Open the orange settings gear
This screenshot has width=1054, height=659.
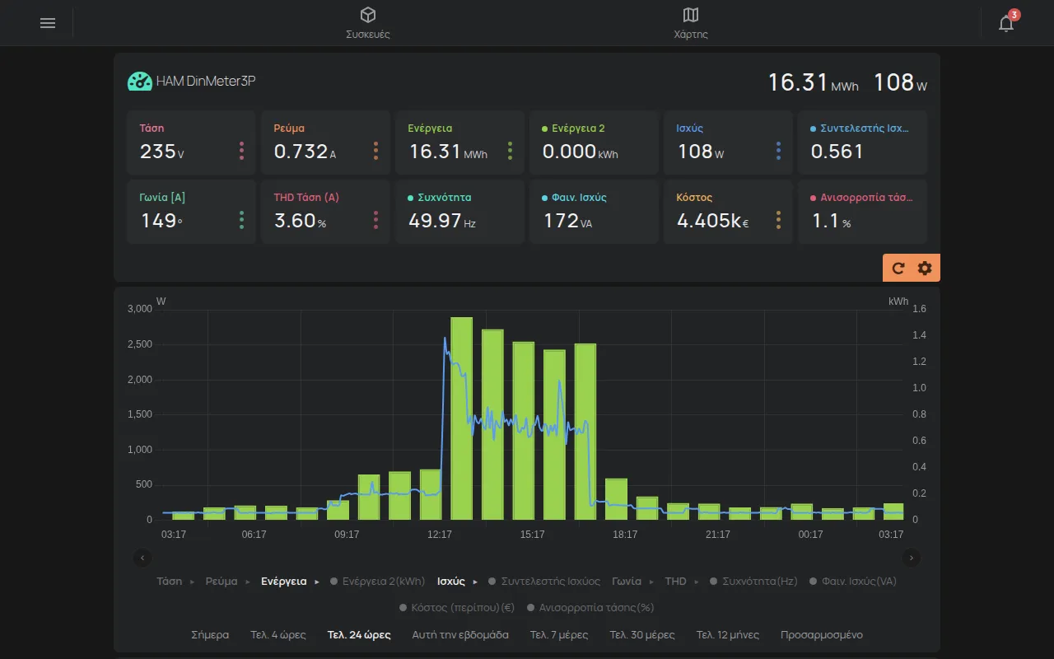[x=925, y=268]
